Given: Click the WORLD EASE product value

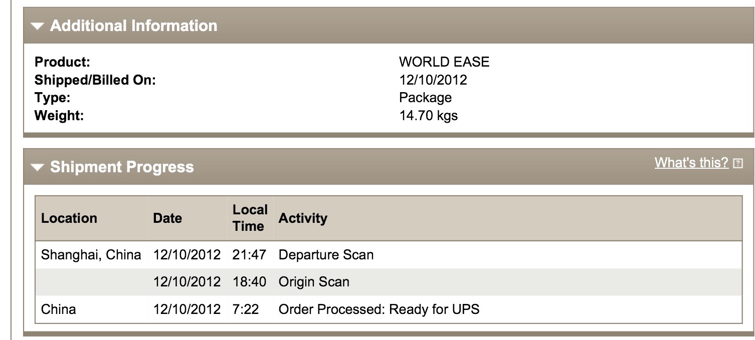Looking at the screenshot, I should pos(444,62).
